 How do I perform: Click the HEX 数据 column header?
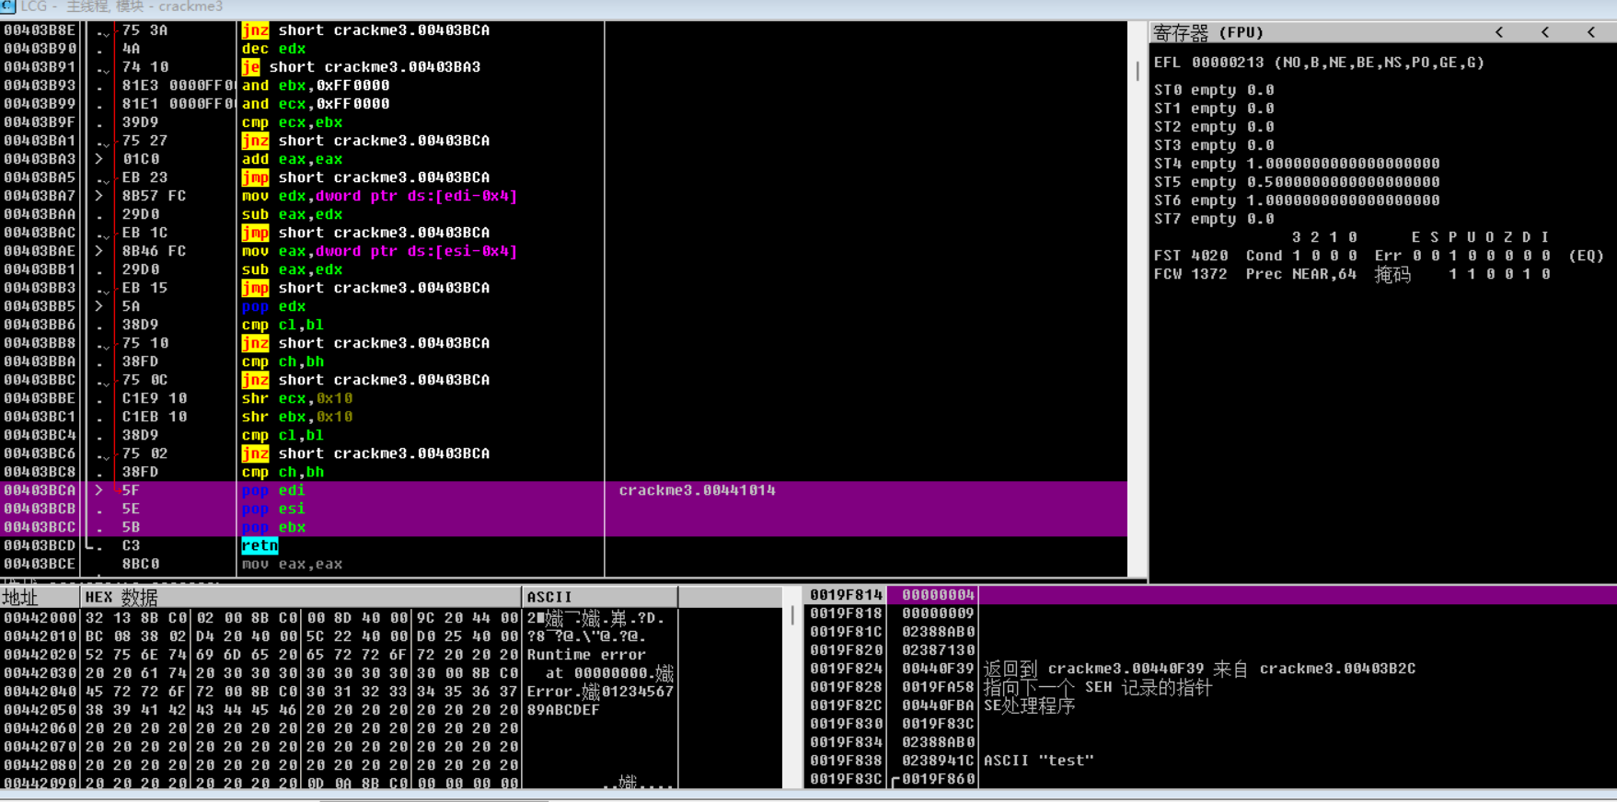click(x=300, y=597)
